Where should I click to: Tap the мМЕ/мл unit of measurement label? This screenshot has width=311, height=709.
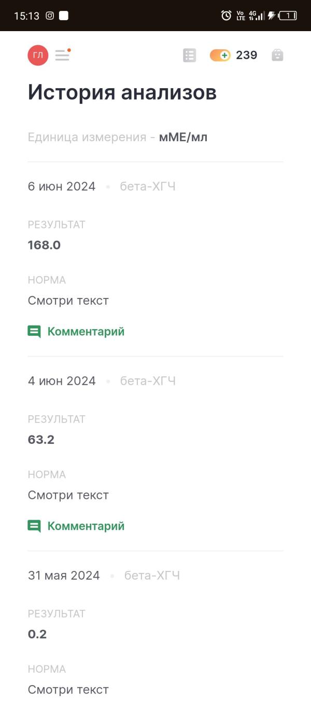(x=183, y=138)
